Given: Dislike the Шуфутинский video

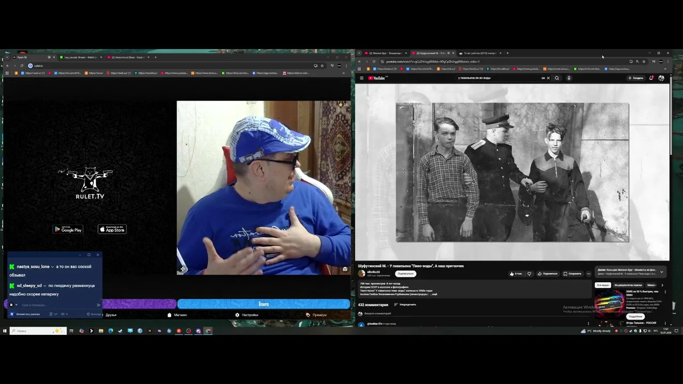Looking at the screenshot, I should [529, 274].
